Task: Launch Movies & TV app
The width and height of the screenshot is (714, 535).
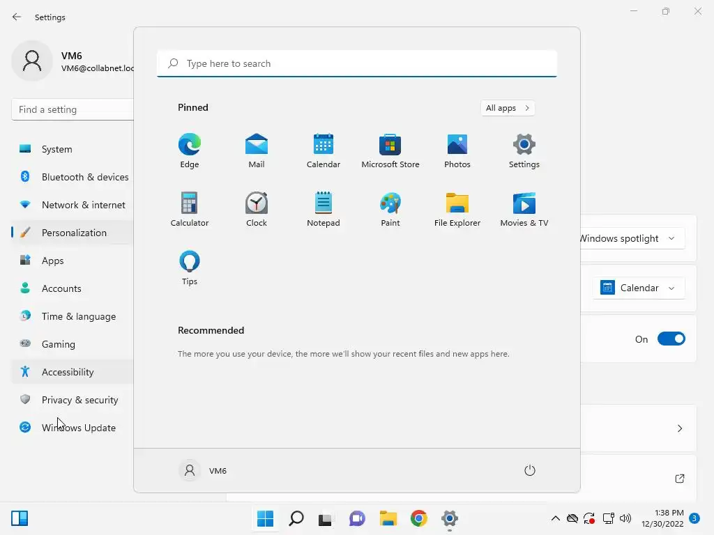Action: point(524,209)
